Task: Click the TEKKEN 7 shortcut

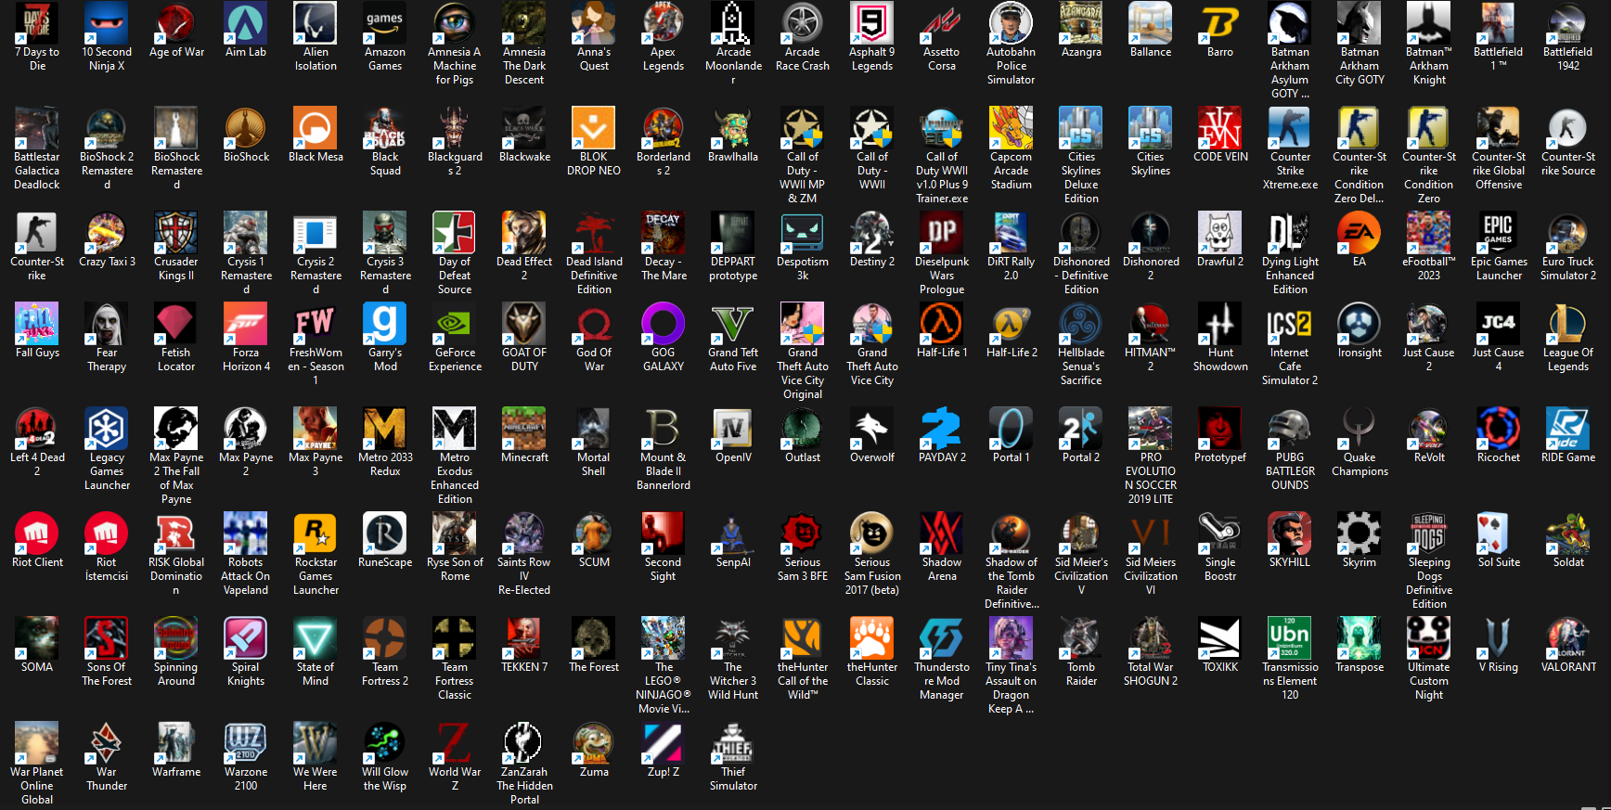Action: pyautogui.click(x=524, y=638)
